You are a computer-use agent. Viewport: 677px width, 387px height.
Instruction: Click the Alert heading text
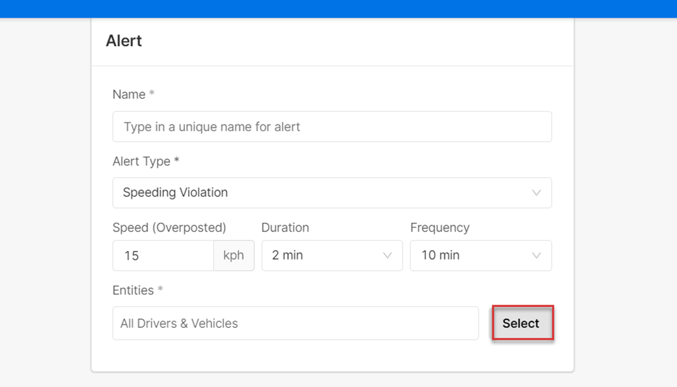point(124,41)
